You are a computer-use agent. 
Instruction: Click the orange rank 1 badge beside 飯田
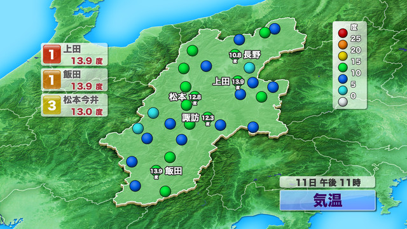tap(52, 80)
